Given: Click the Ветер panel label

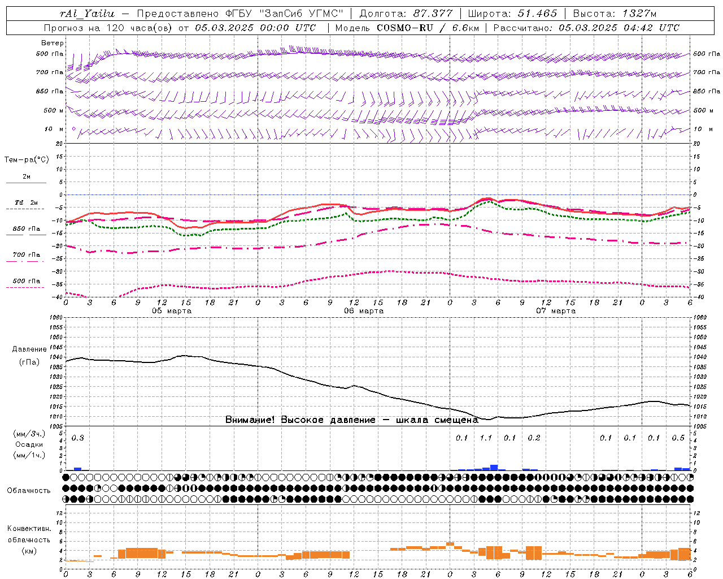Looking at the screenshot, I should coord(53,43).
